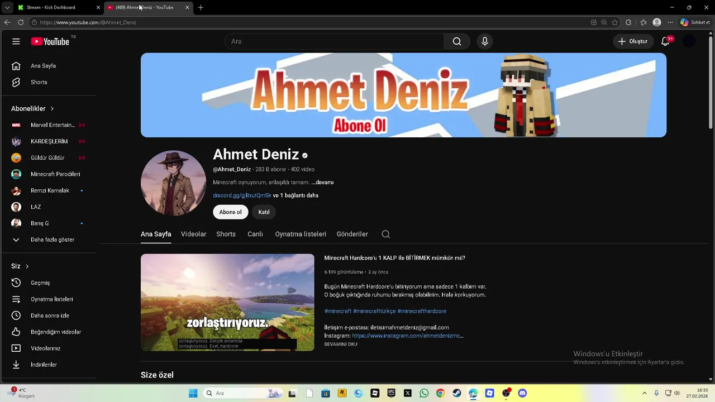Viewport: 715px width, 402px height.
Task: Switch to the Canlı tab
Action: [x=255, y=234]
